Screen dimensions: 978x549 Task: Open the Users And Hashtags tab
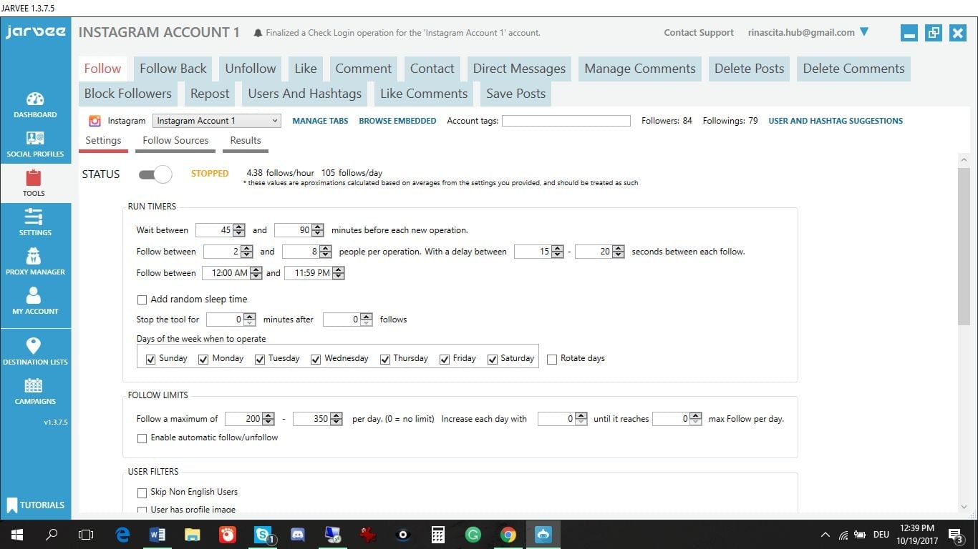point(305,94)
